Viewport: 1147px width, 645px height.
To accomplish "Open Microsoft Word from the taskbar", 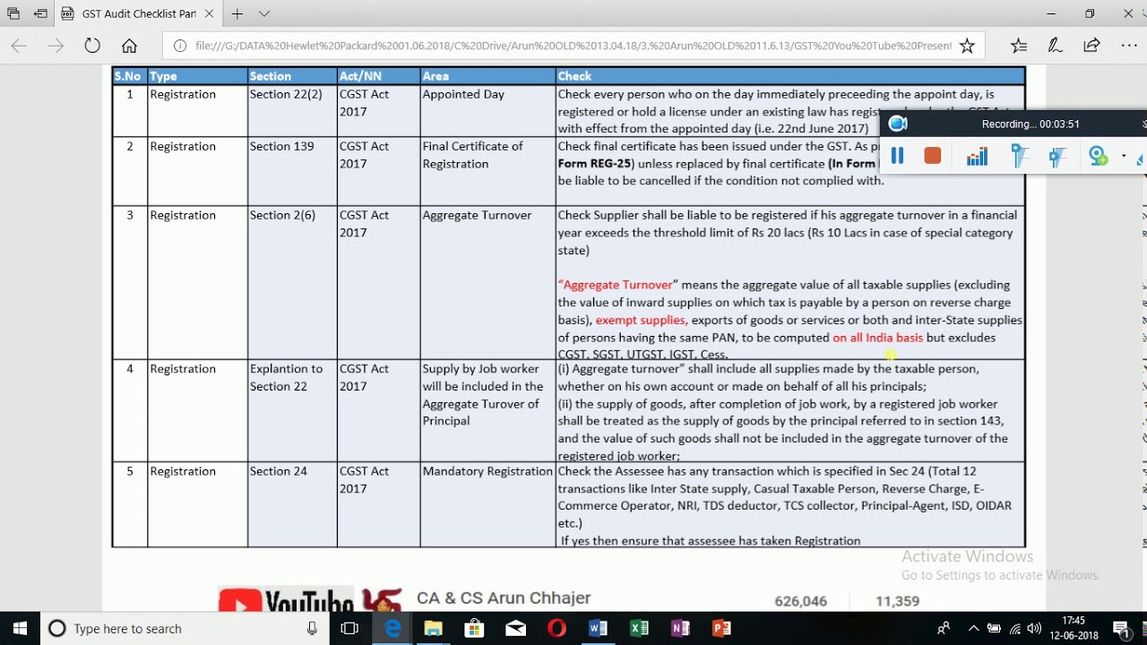I will tap(599, 629).
